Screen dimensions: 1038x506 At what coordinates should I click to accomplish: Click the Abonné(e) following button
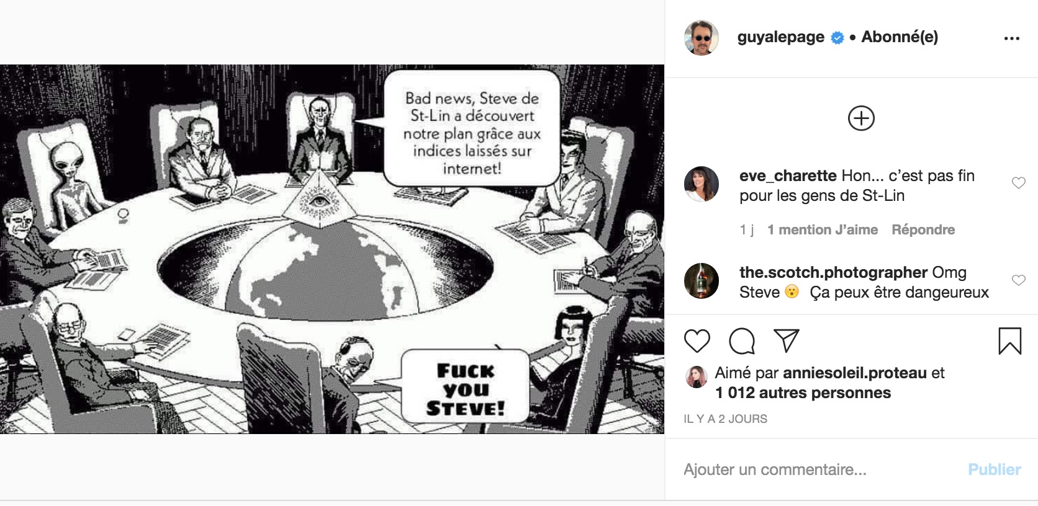900,37
